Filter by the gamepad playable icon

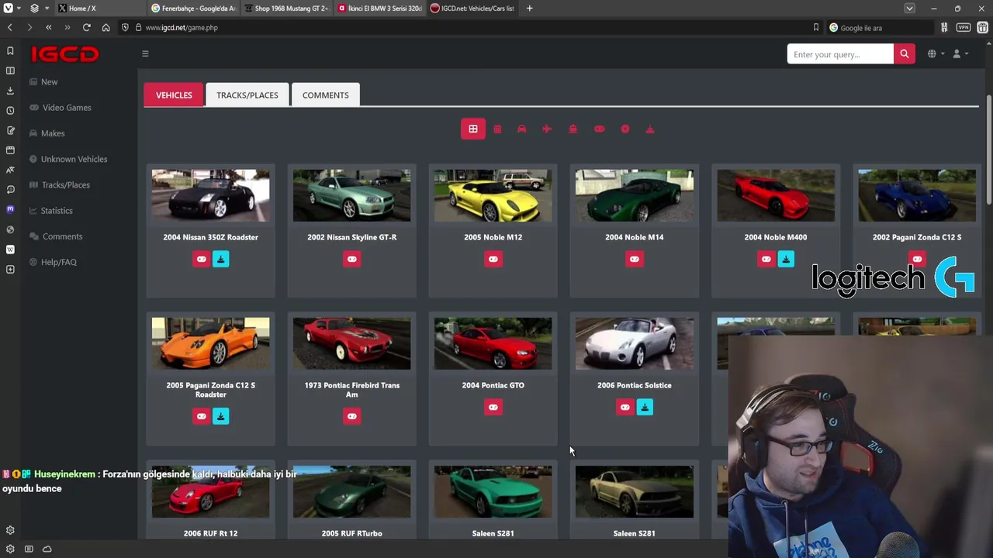(x=599, y=129)
